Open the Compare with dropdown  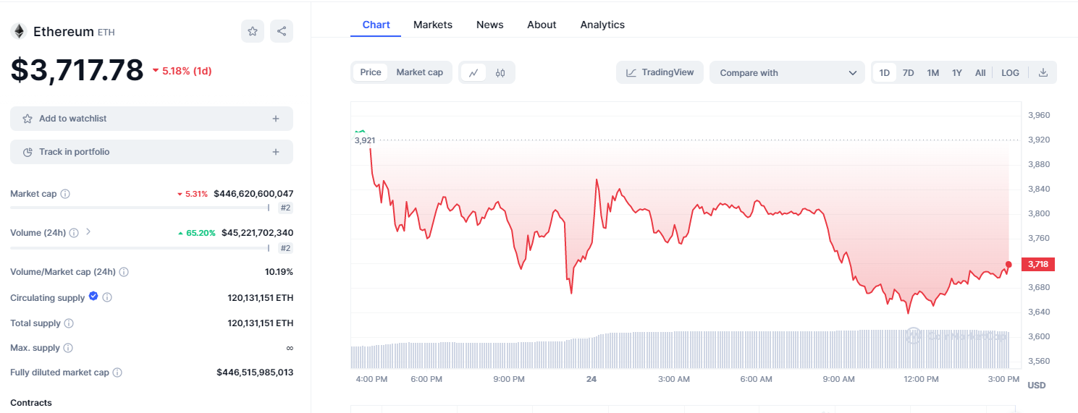pos(787,72)
